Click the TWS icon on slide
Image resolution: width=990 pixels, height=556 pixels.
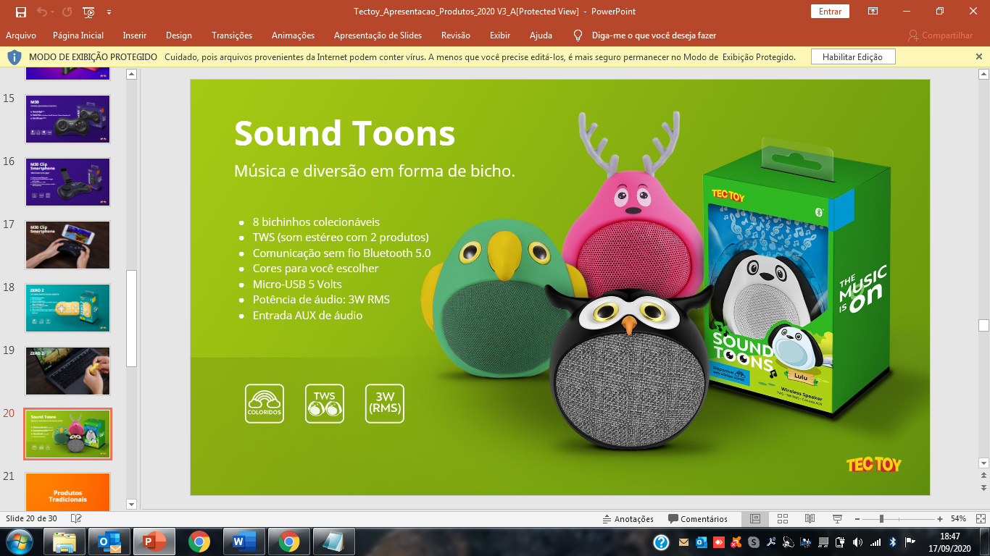325,404
